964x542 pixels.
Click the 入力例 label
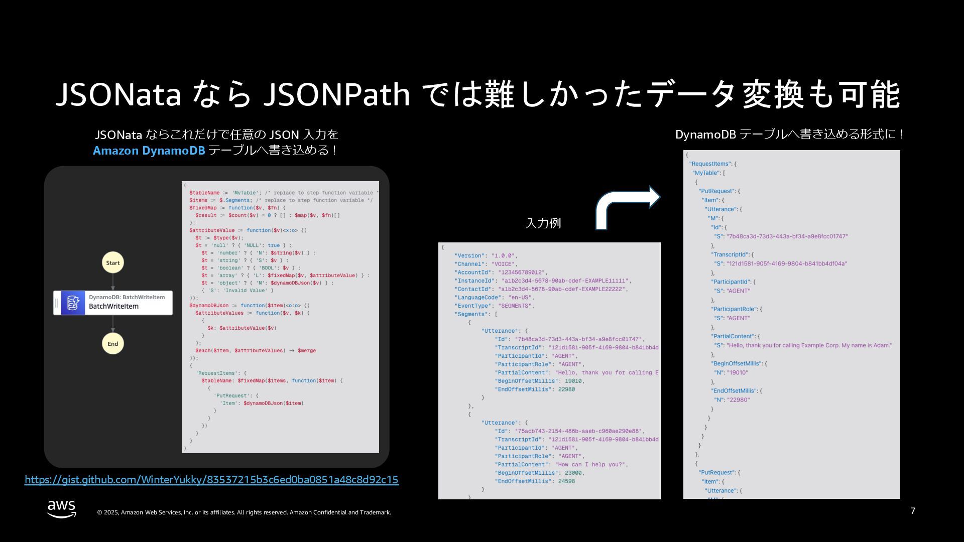543,223
